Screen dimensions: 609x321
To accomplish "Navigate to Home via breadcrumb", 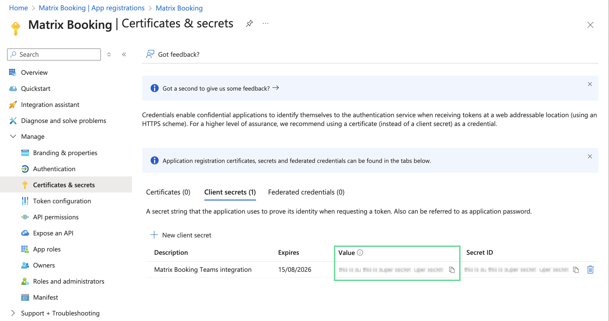I will [18, 8].
